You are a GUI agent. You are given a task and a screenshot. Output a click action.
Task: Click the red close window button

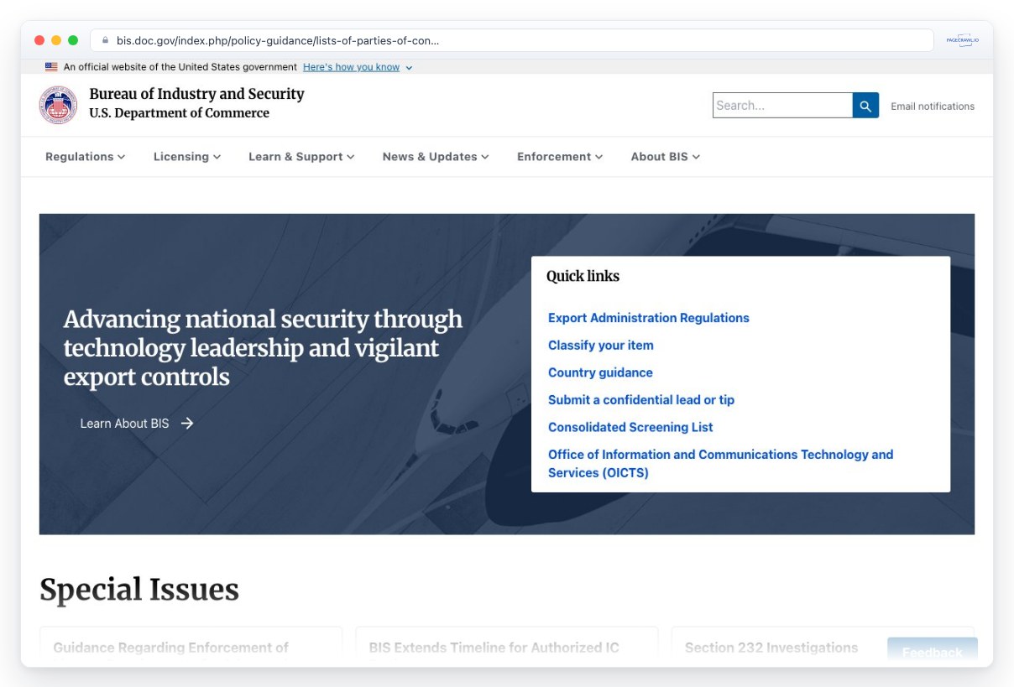[39, 40]
